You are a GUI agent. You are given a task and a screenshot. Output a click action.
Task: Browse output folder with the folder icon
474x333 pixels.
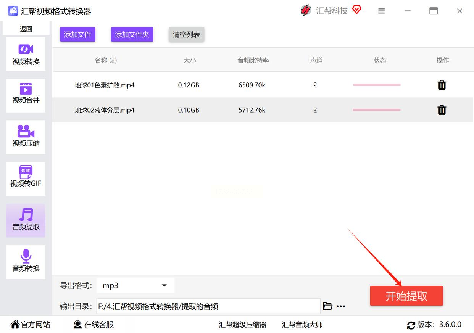click(x=327, y=306)
